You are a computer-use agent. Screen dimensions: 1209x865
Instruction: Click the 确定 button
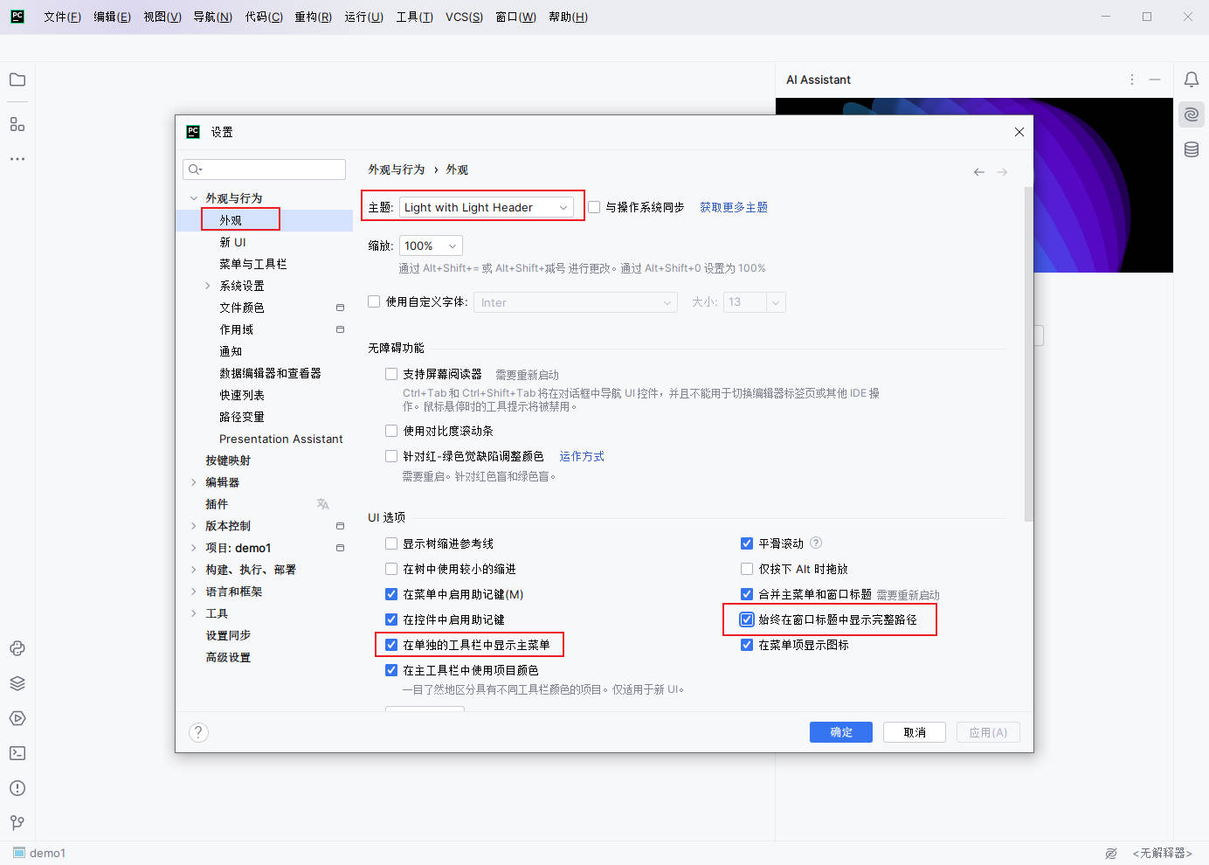click(x=840, y=732)
